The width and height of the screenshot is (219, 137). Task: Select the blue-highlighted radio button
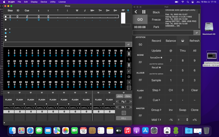pyautogui.click(x=6, y=33)
